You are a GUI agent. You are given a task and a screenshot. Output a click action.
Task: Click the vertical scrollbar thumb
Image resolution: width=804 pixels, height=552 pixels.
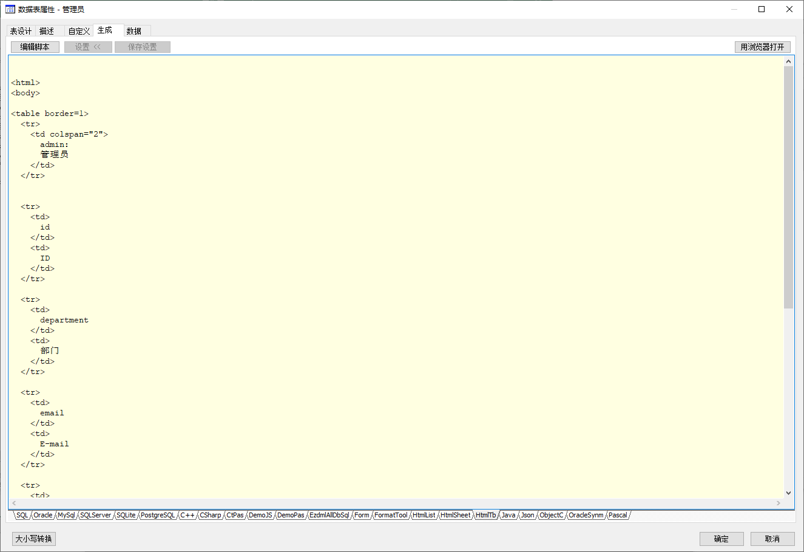(x=788, y=187)
